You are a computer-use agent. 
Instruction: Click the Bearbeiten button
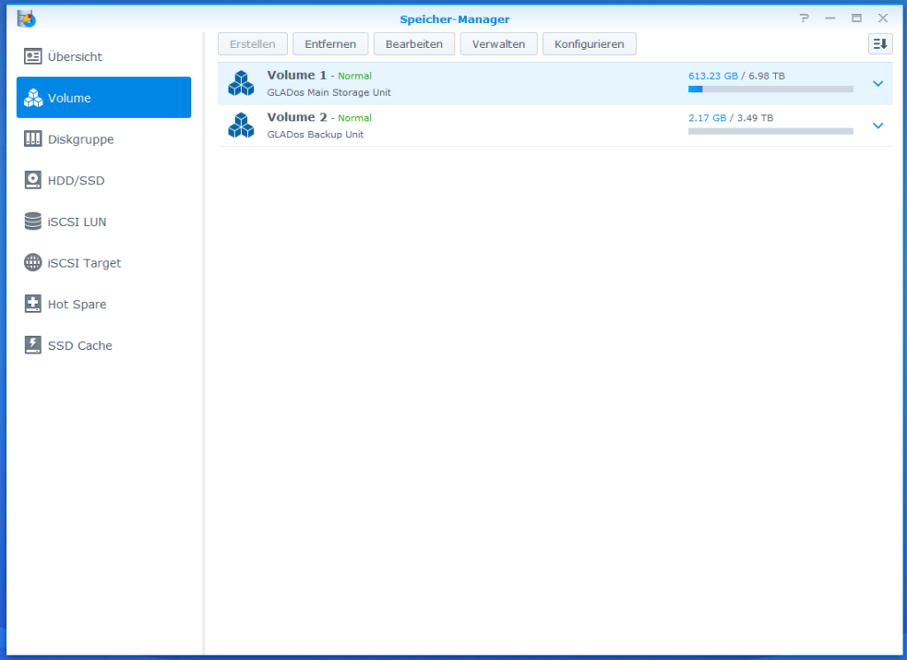point(414,43)
